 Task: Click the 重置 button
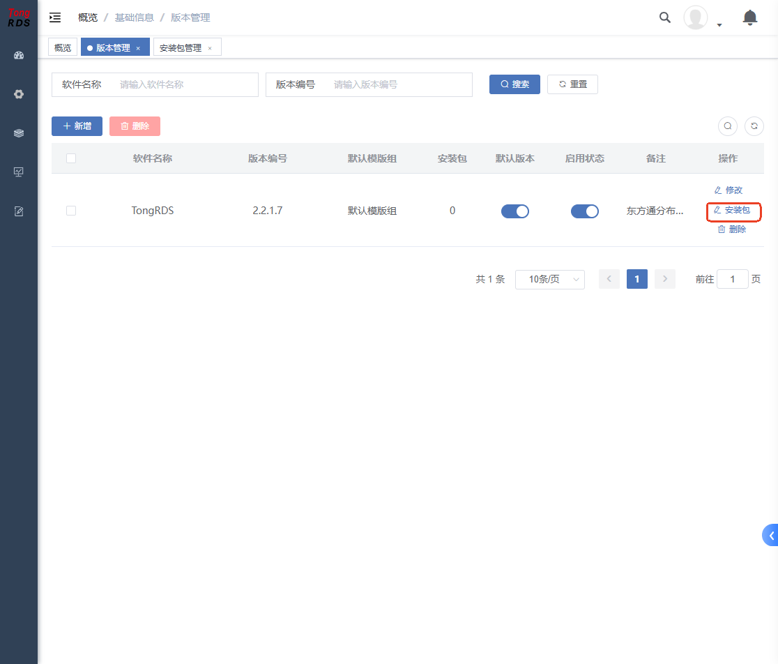572,84
